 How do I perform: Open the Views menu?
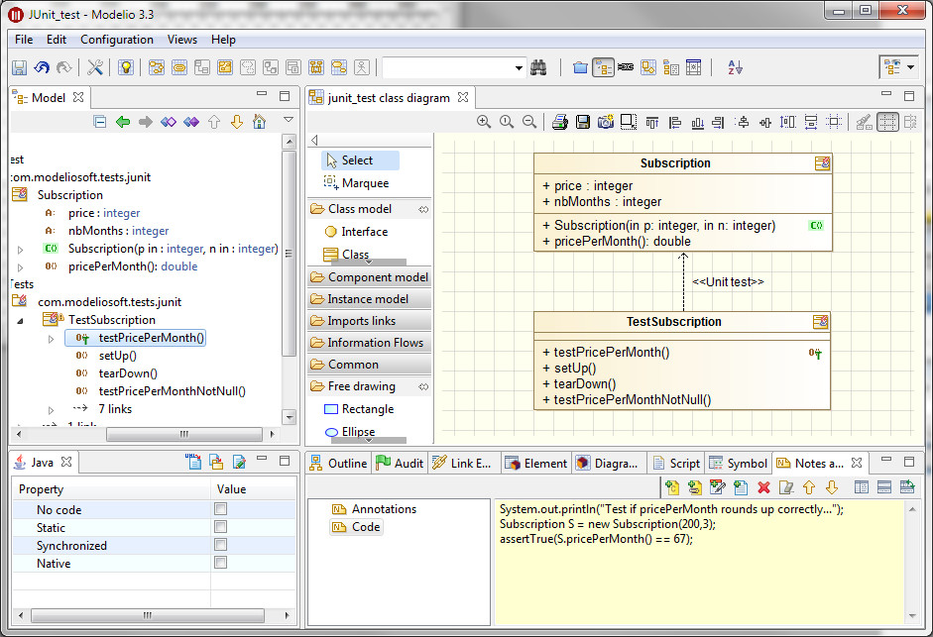pyautogui.click(x=182, y=40)
